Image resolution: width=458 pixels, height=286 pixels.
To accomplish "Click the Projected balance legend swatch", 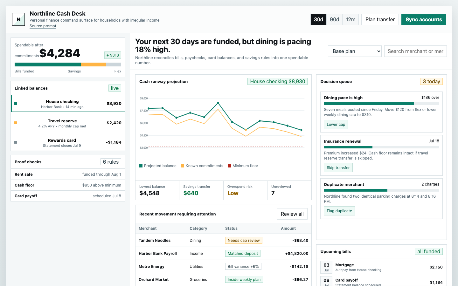I will click(x=141, y=166).
